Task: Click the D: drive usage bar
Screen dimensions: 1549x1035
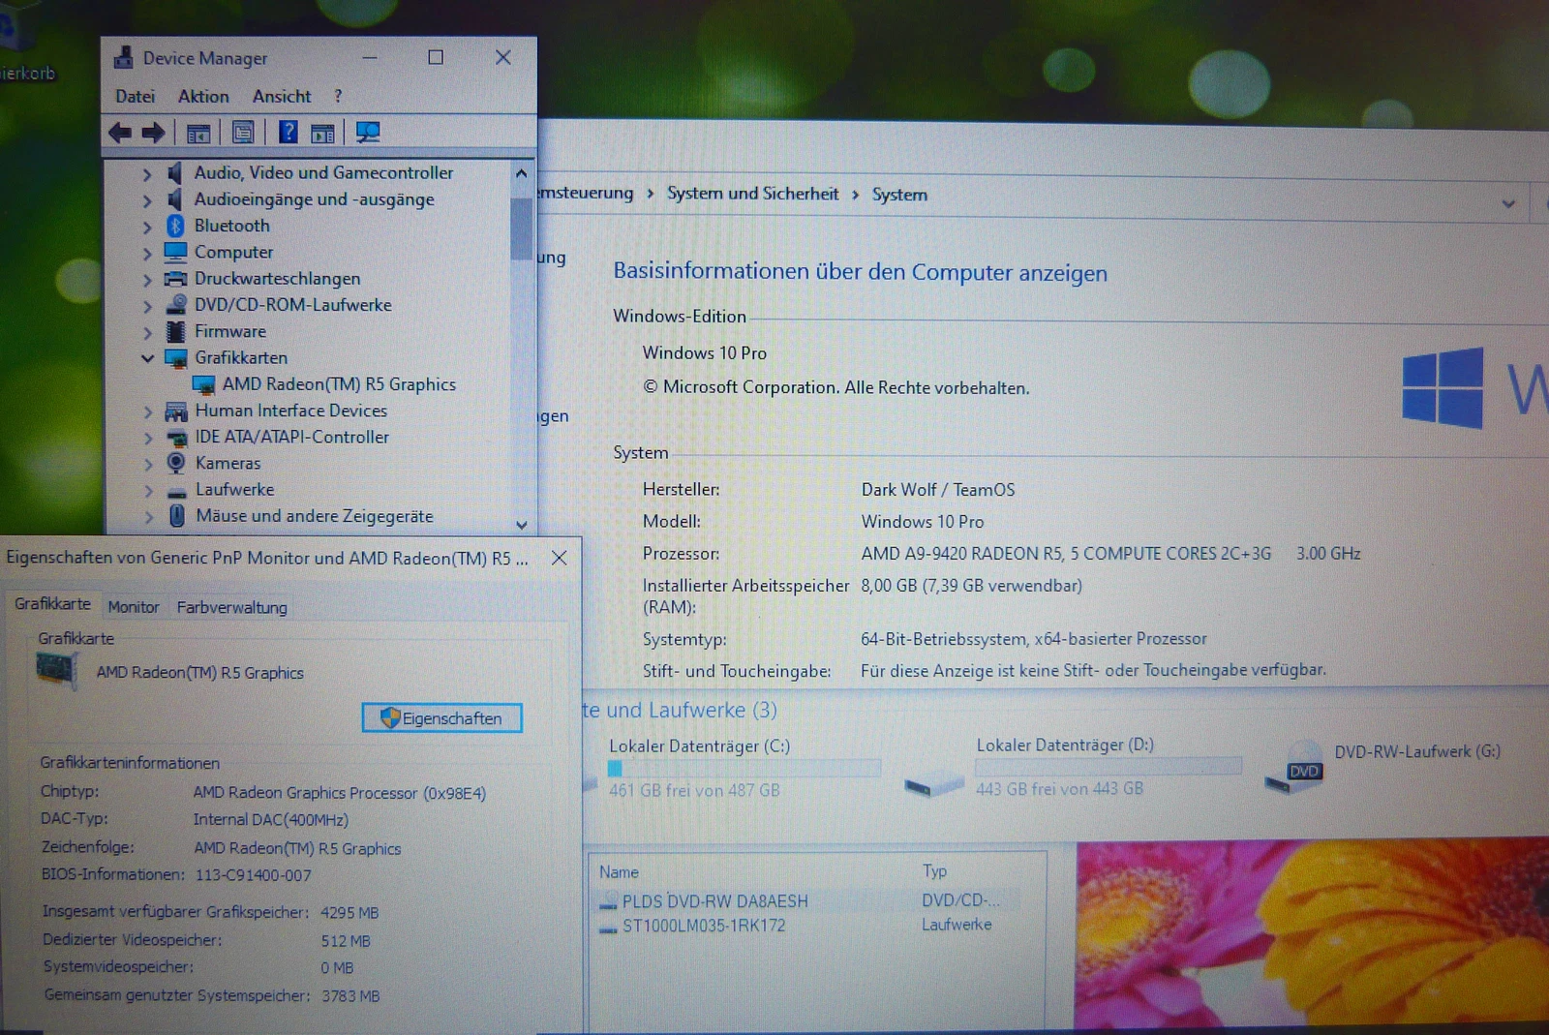Action: (x=1109, y=766)
